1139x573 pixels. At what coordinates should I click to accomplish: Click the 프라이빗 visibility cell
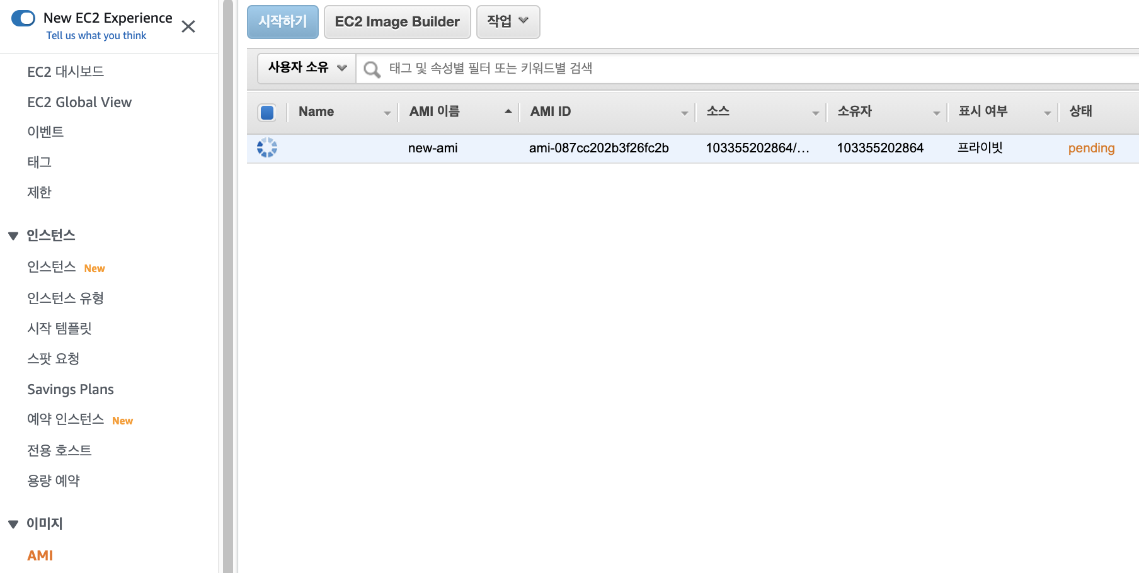pos(980,148)
